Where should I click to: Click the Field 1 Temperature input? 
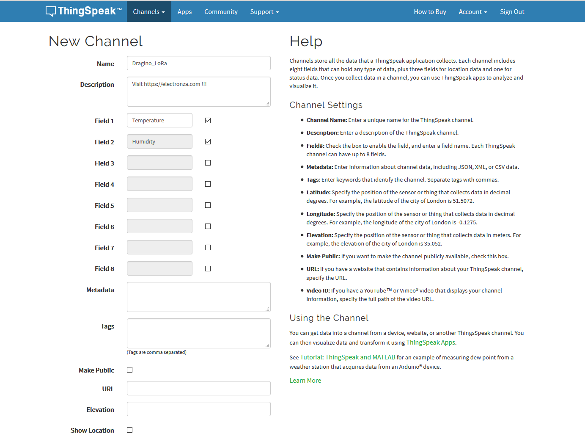point(159,120)
